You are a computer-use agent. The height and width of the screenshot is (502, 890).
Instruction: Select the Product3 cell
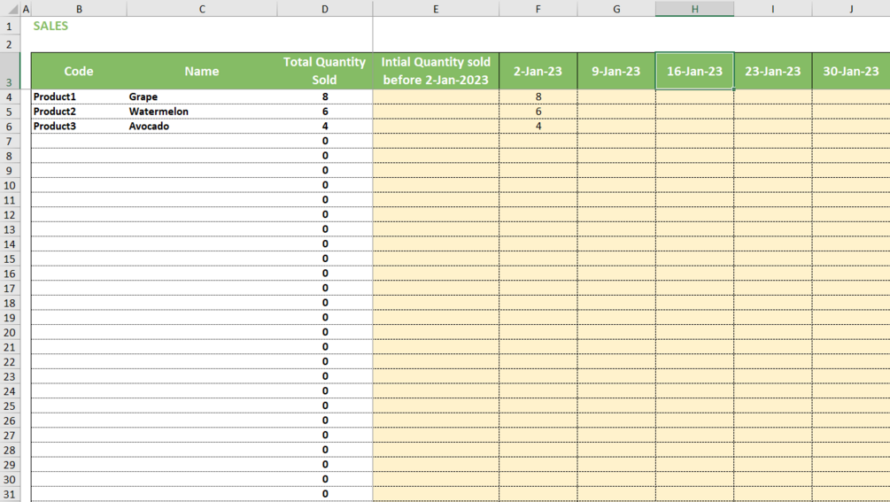[79, 127]
